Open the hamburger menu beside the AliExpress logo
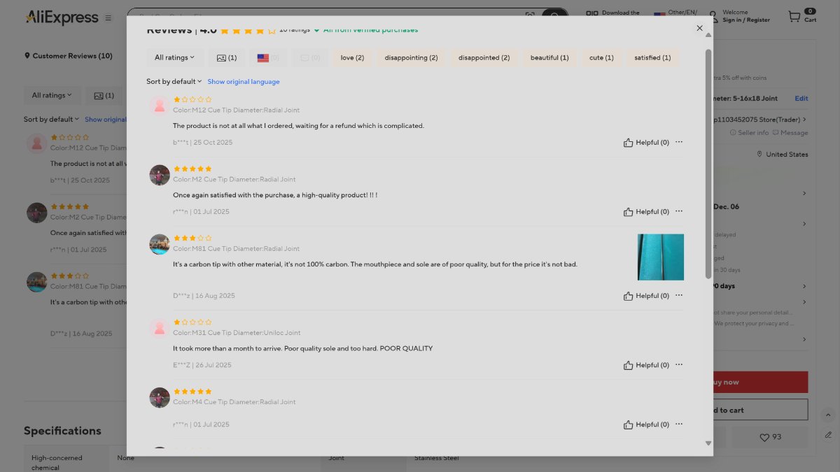 point(108,18)
